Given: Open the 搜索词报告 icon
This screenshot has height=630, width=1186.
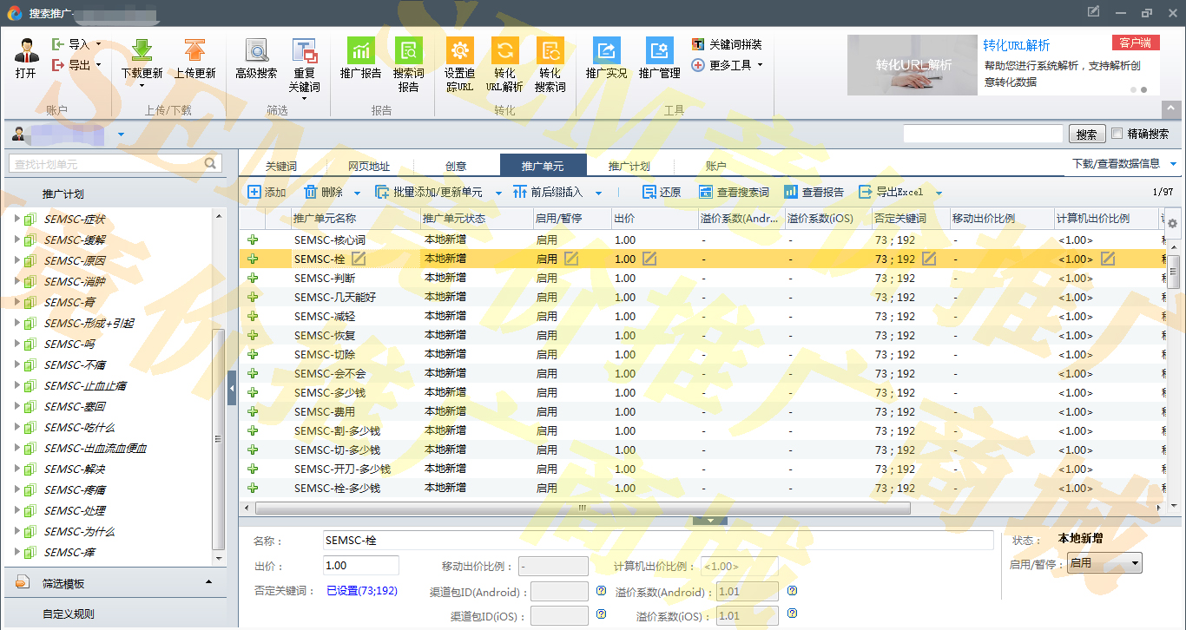Looking at the screenshot, I should click(x=408, y=49).
